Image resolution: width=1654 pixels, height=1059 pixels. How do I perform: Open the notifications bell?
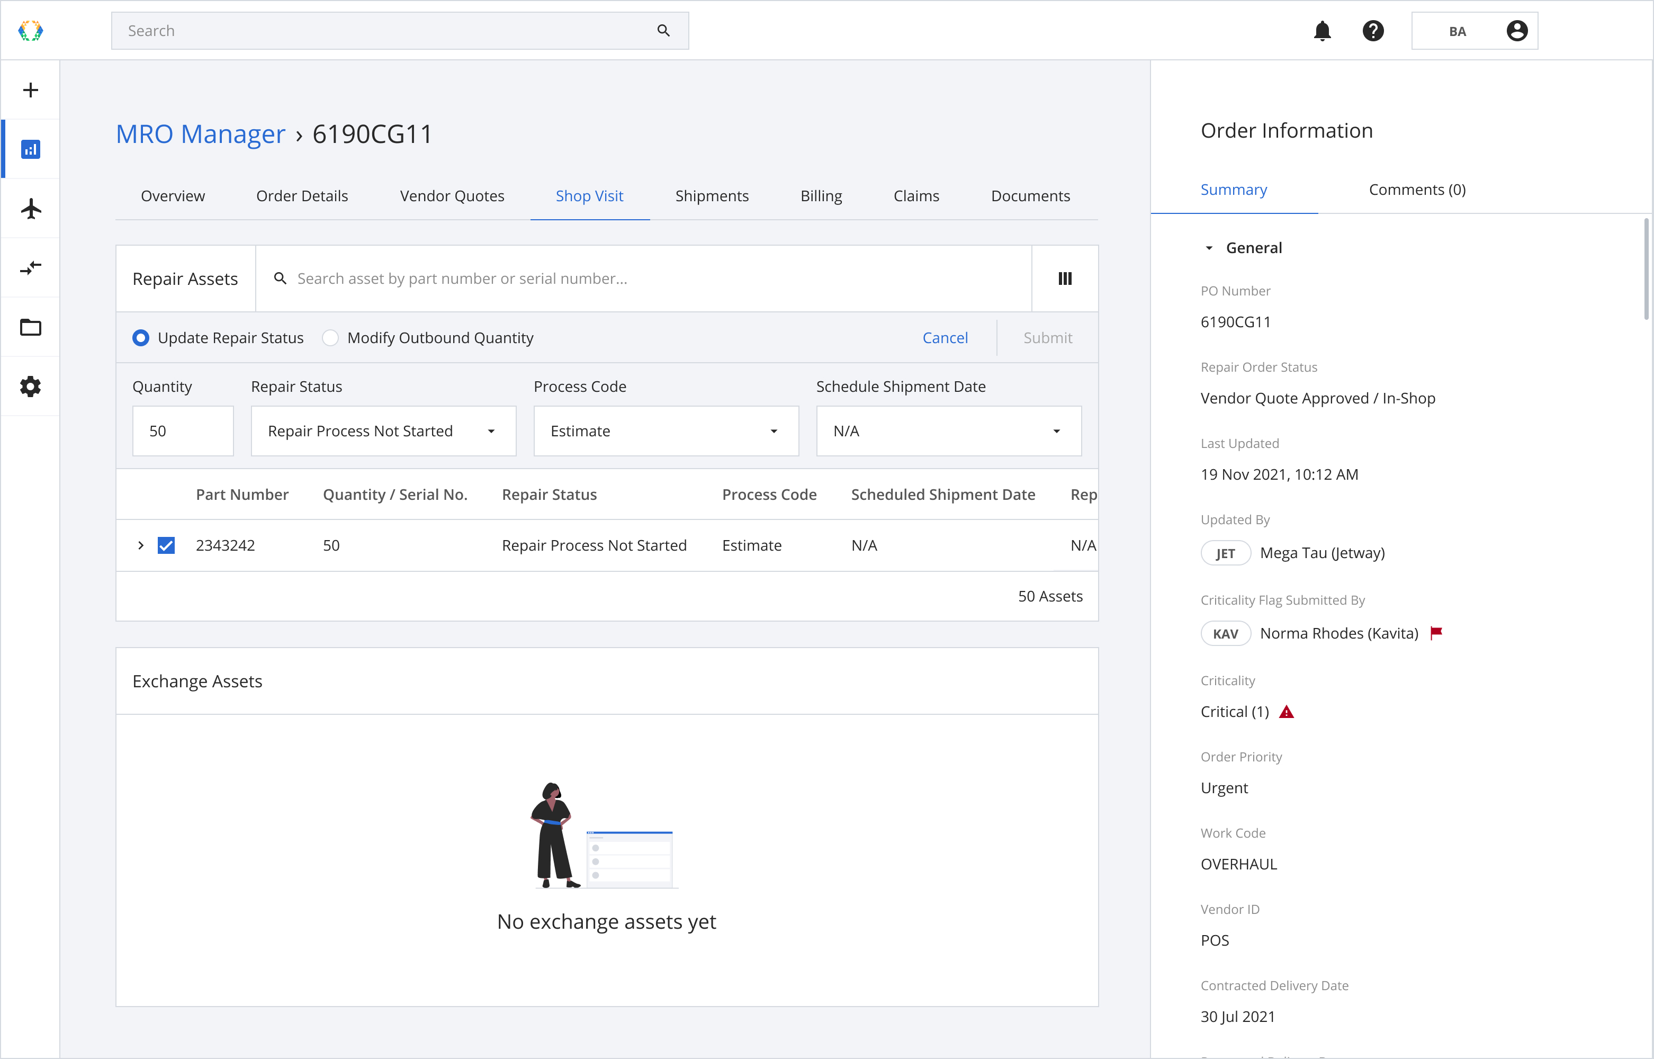pos(1322,31)
